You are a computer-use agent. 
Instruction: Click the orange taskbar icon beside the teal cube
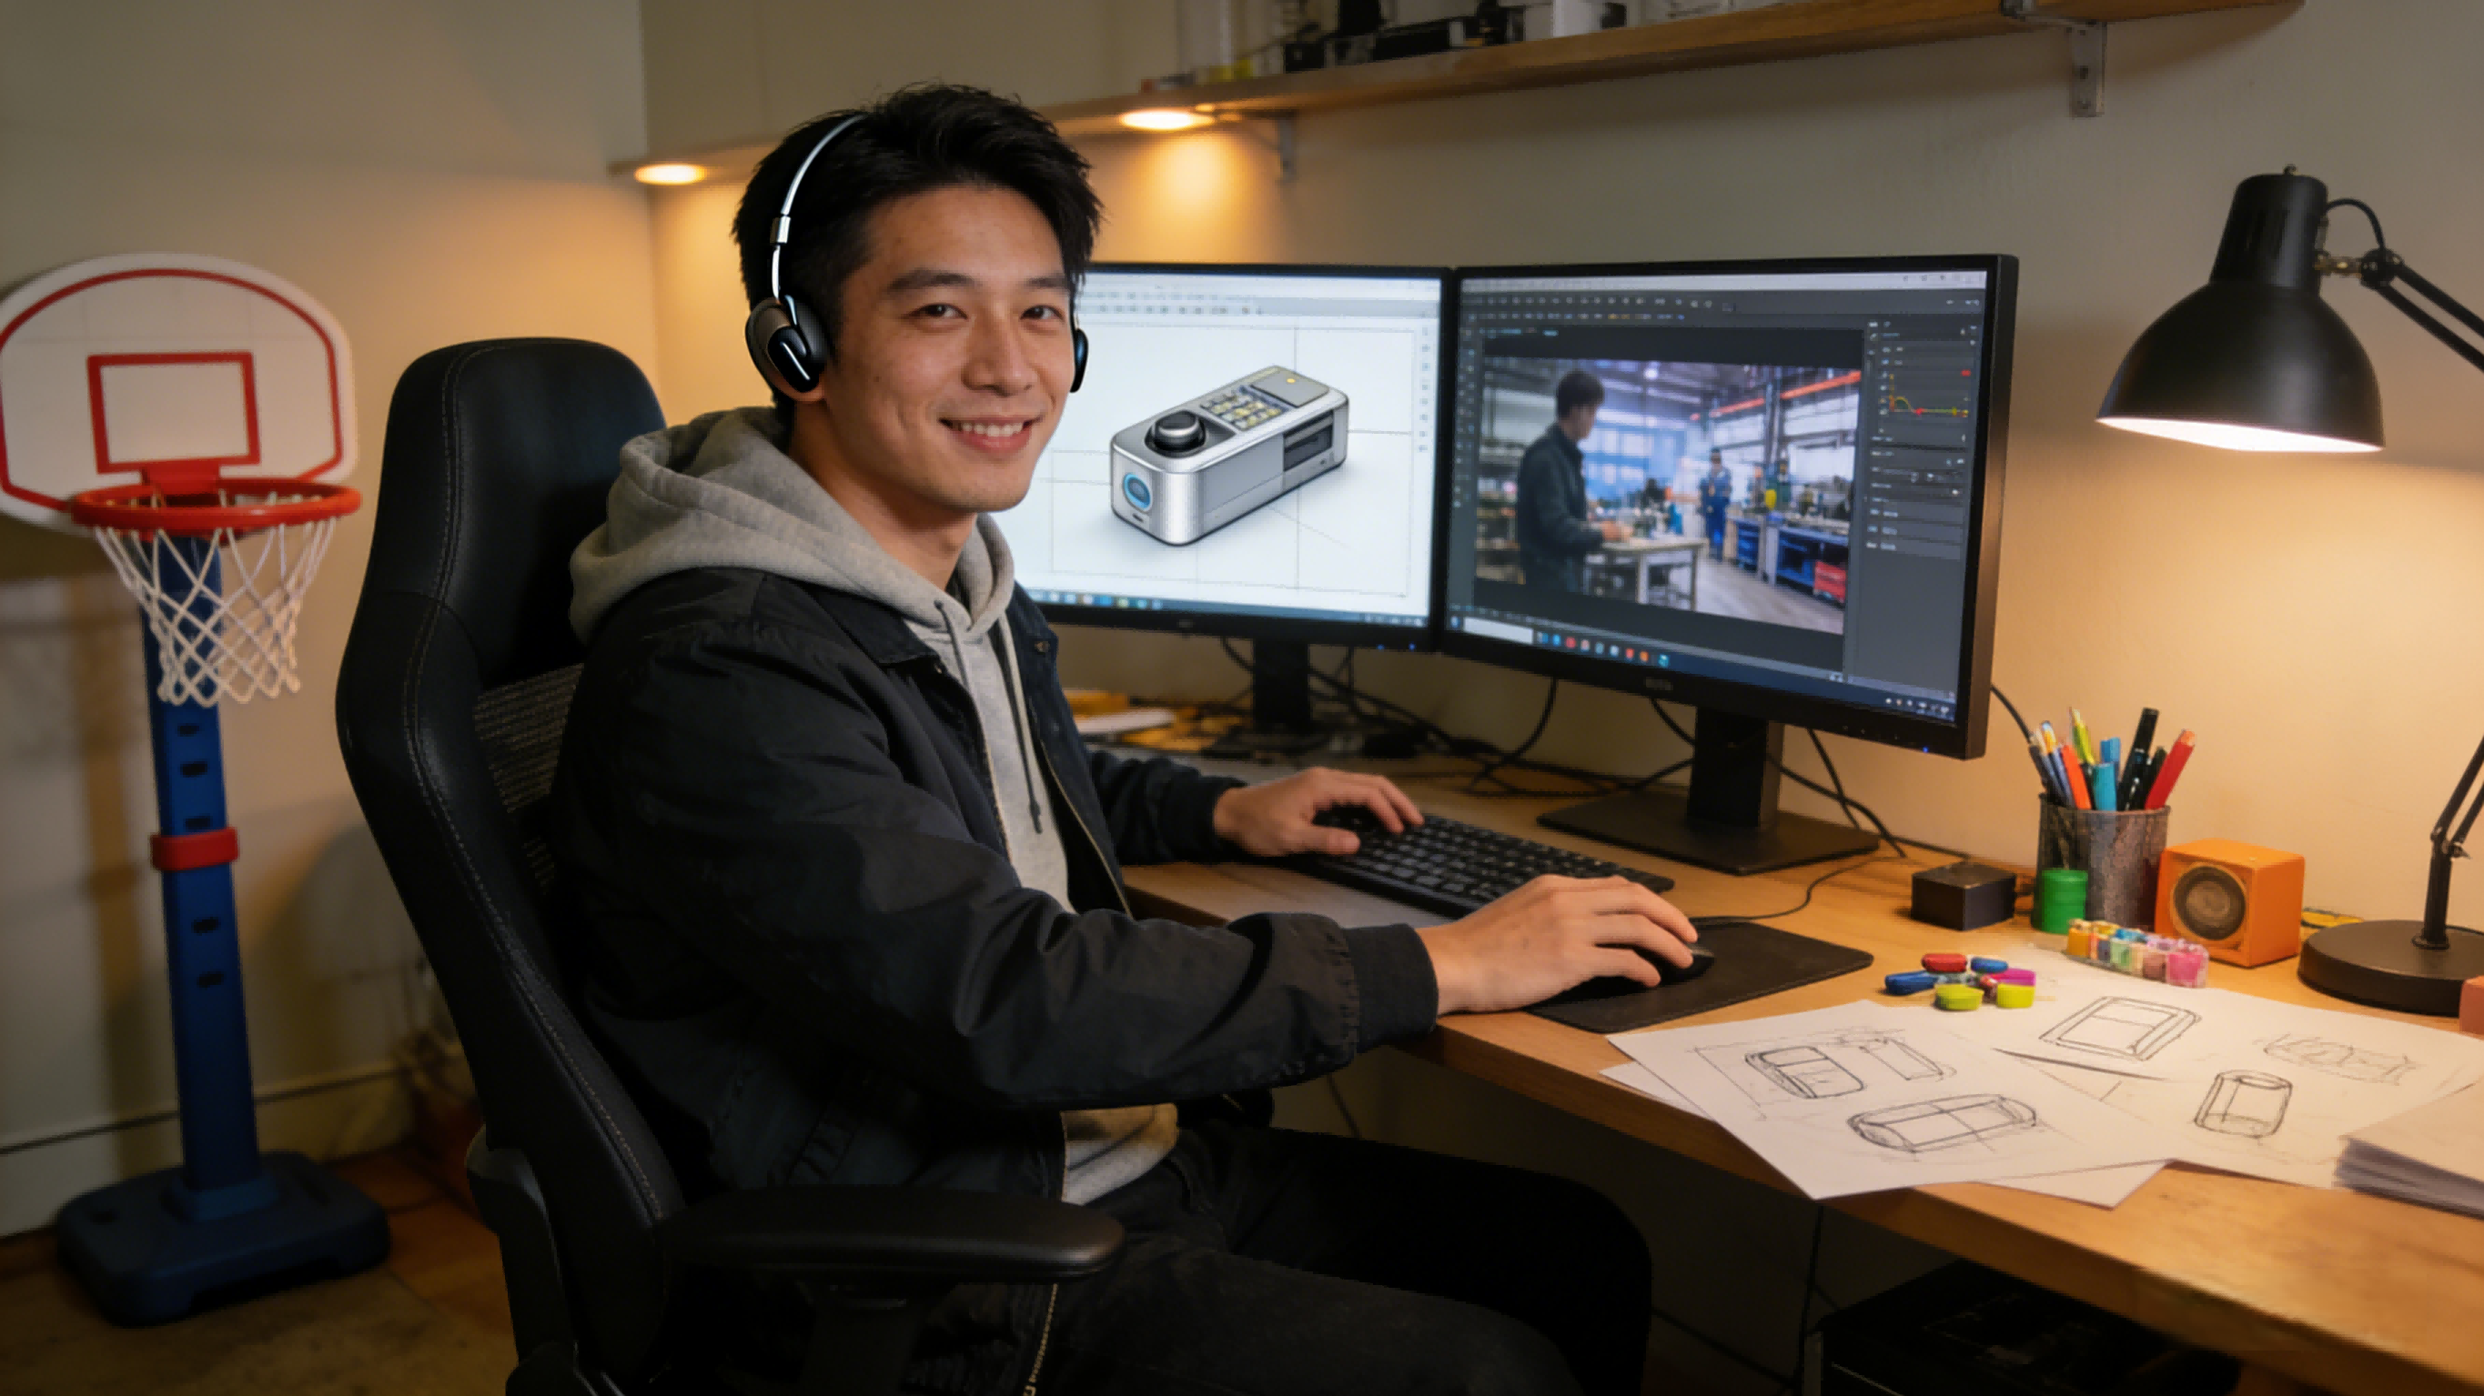pyautogui.click(x=1644, y=656)
